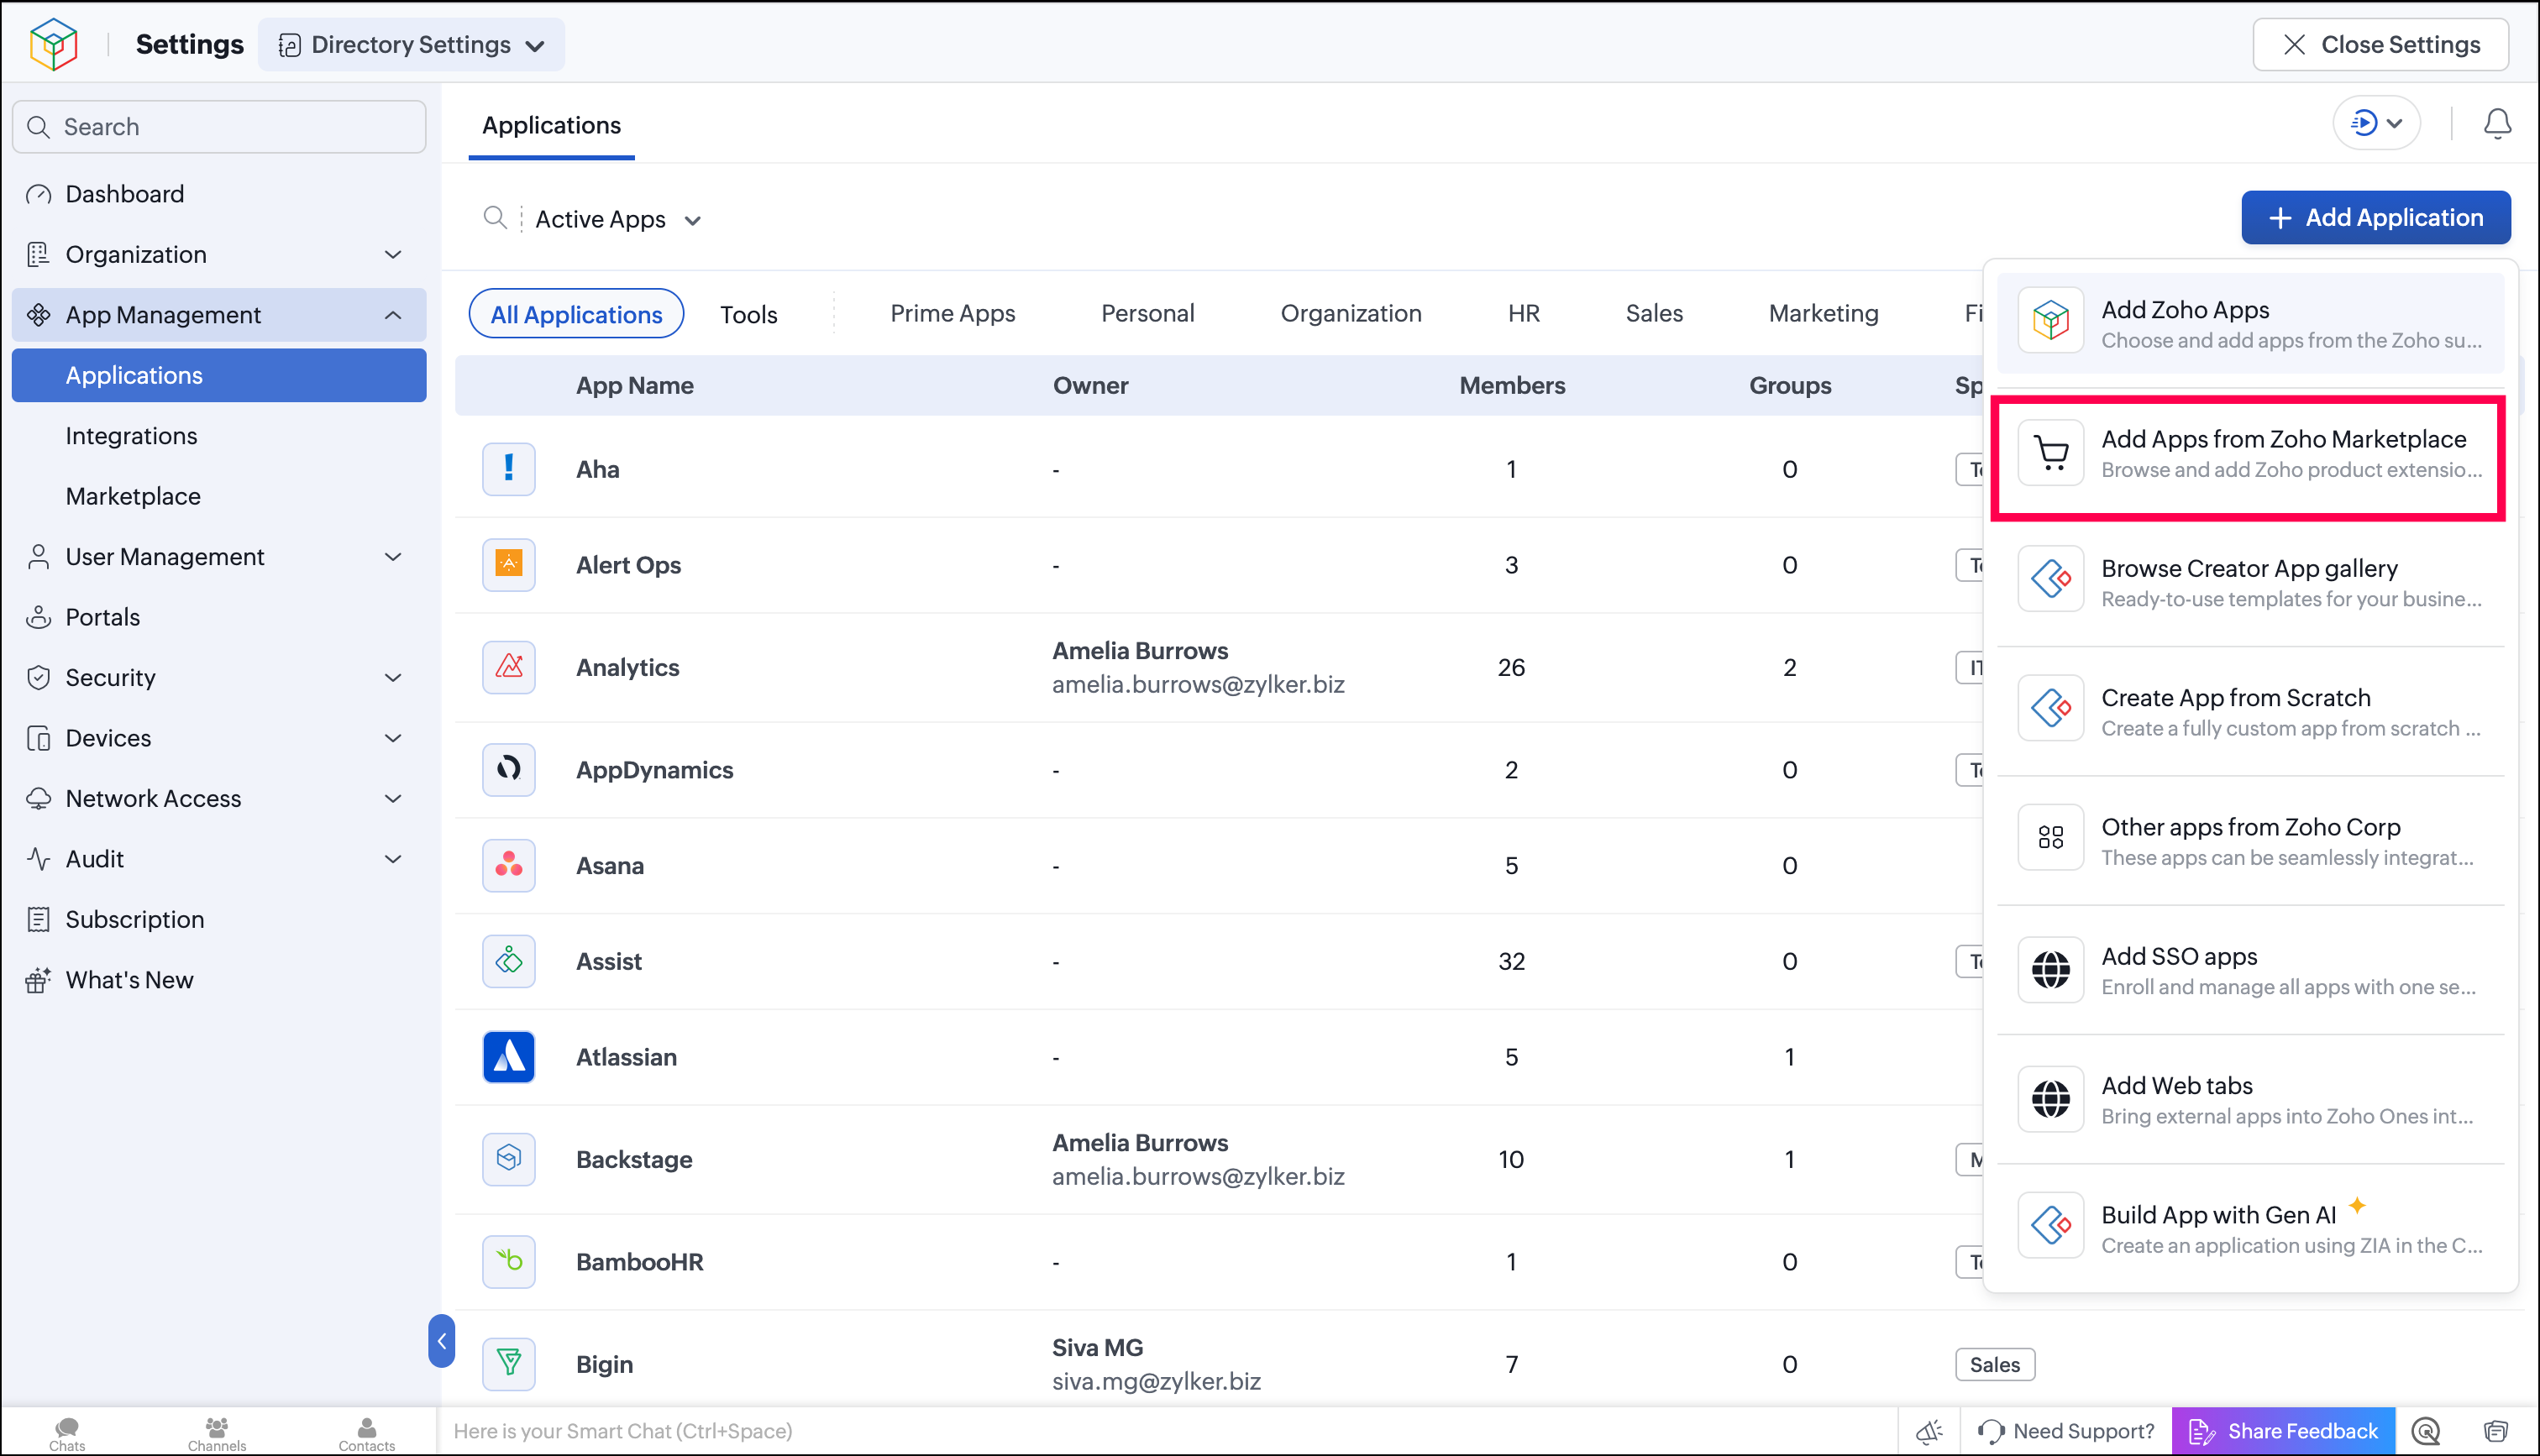Click the Assist app icon
Viewport: 2540px width, 1456px height.
[509, 961]
